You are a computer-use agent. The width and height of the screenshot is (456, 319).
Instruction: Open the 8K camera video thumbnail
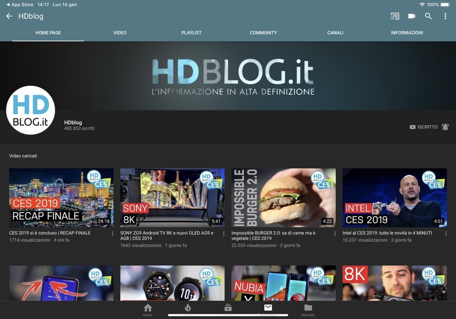coord(395,283)
